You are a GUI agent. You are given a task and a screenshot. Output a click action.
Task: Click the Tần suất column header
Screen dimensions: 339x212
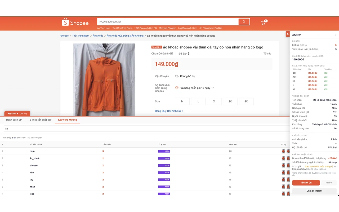click(x=106, y=144)
